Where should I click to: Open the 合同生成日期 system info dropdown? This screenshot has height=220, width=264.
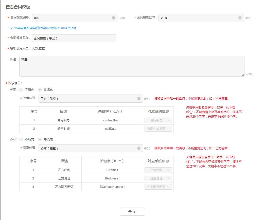pos(158,129)
